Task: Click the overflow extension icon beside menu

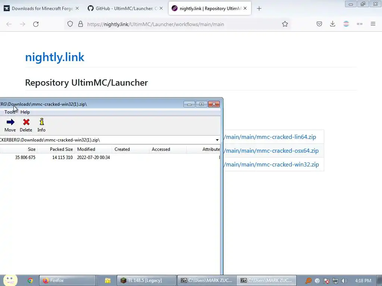Action: 360,24
